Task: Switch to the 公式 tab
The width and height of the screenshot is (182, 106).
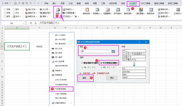Action: 71,3
